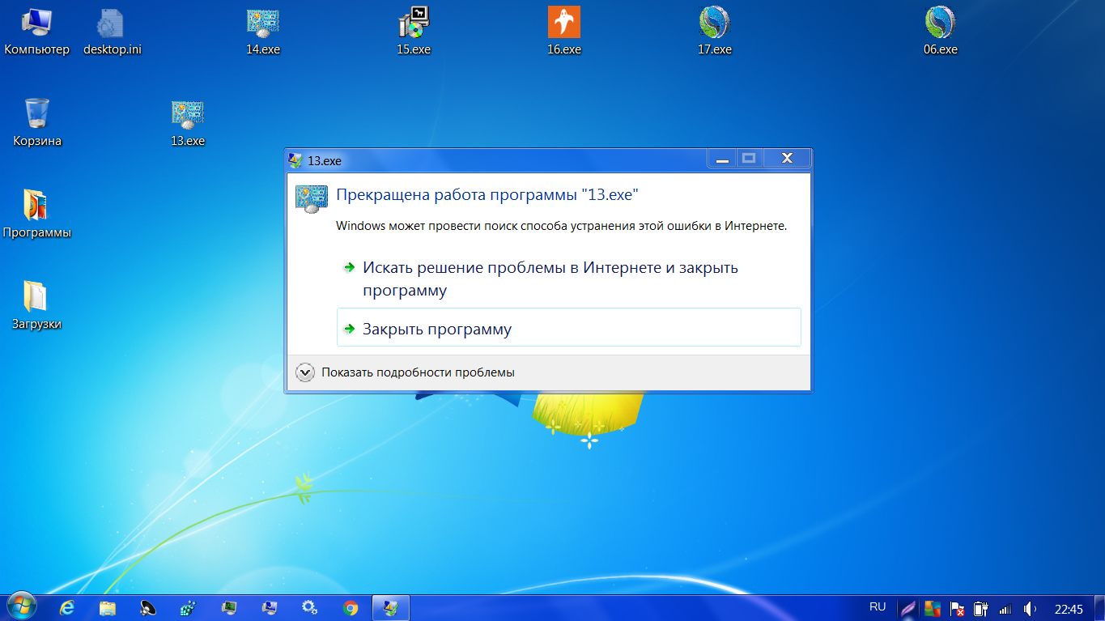Screen dimensions: 1105x621
Task: Select the Корзина recycle bin icon
Action: 37,122
